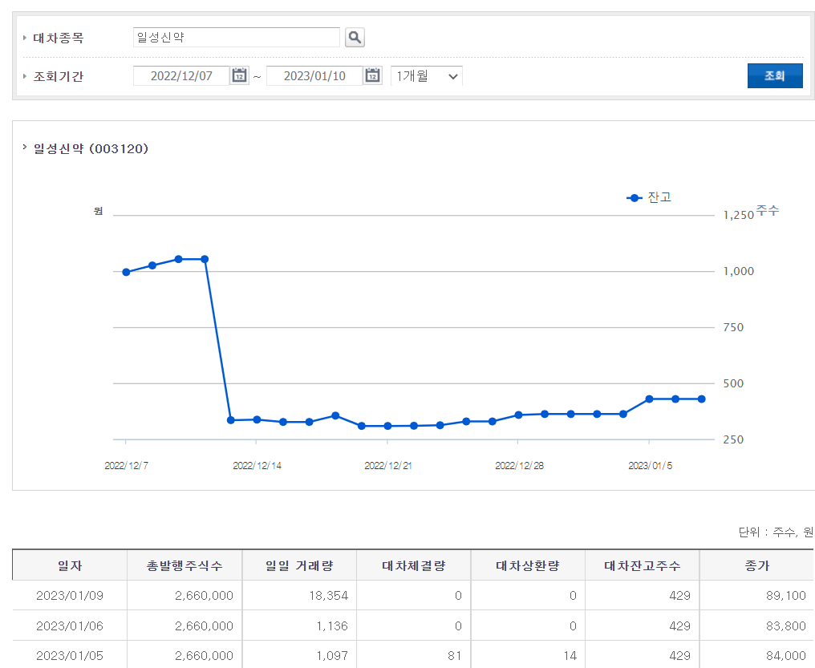Click the 조회기간 field label
The width and height of the screenshot is (815, 668).
click(x=59, y=76)
